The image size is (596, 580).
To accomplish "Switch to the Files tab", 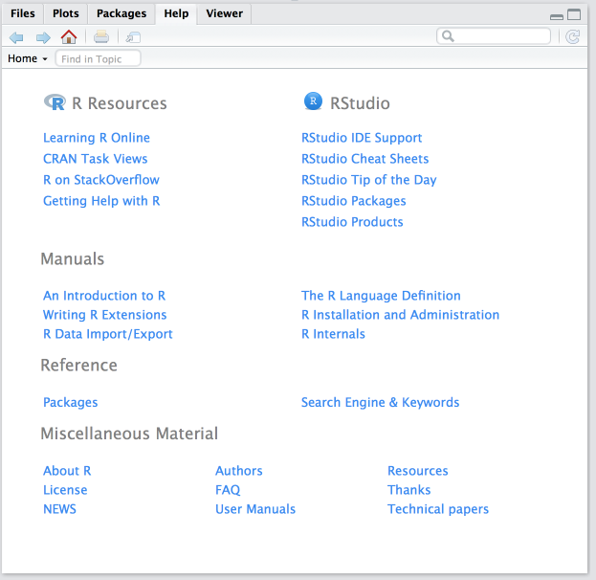I will click(x=22, y=13).
